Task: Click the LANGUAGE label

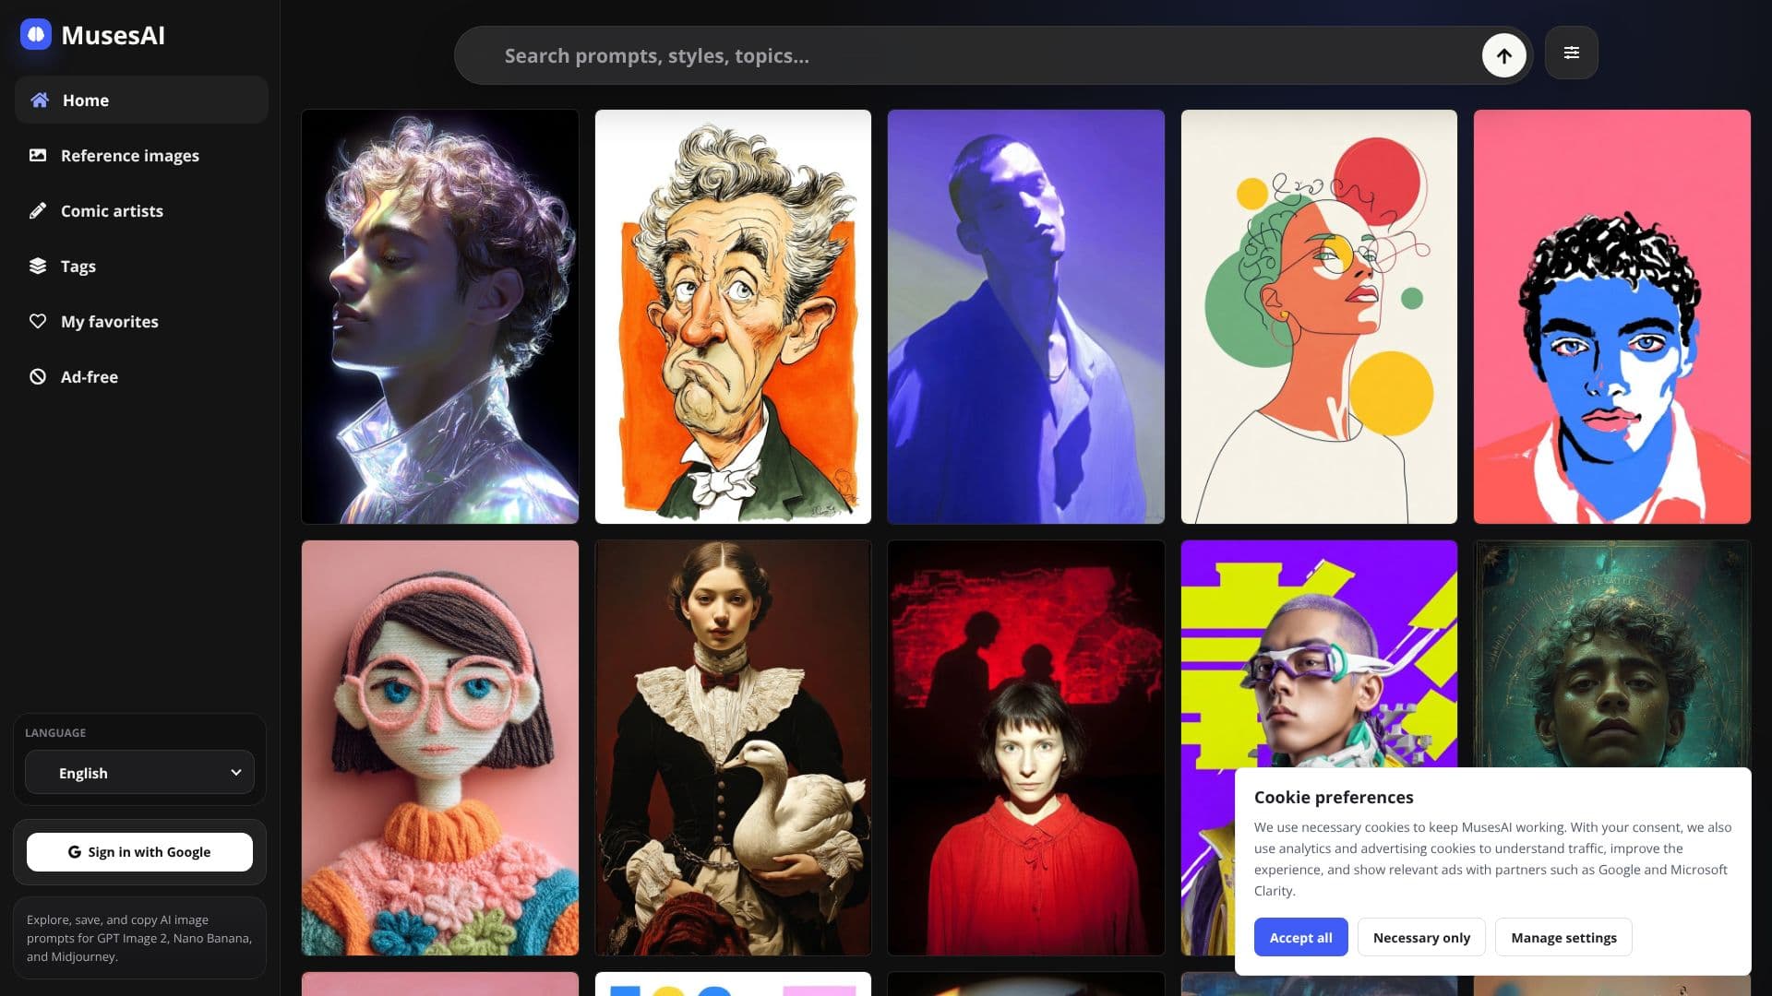Action: click(x=55, y=732)
